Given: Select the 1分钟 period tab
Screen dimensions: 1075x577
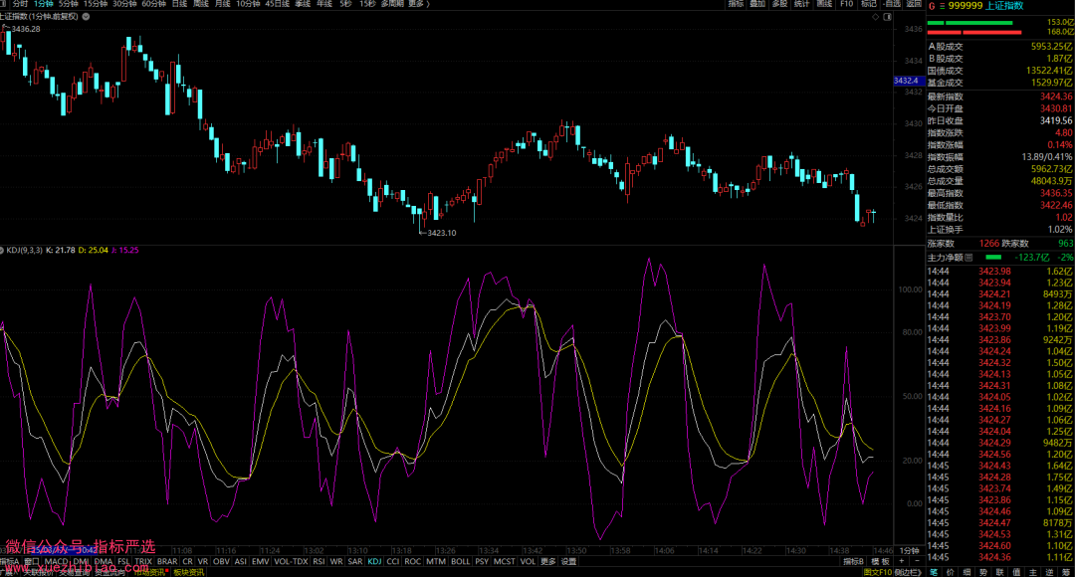Looking at the screenshot, I should [43, 3].
